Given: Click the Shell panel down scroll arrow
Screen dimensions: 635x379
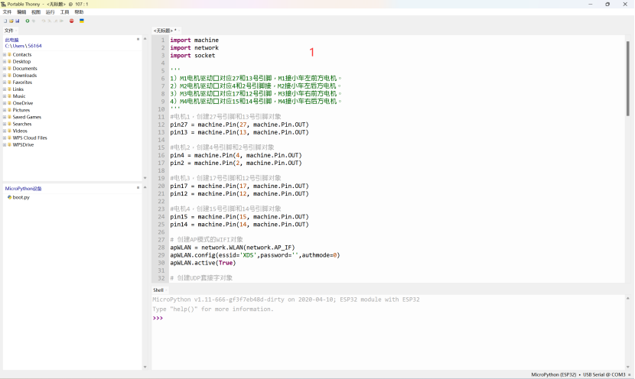Looking at the screenshot, I should click(x=628, y=367).
